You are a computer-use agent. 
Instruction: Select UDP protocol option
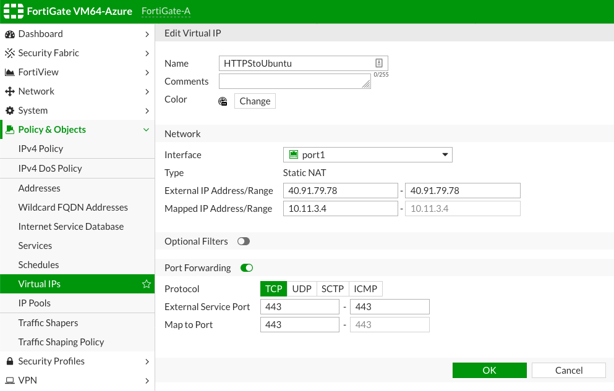point(302,289)
